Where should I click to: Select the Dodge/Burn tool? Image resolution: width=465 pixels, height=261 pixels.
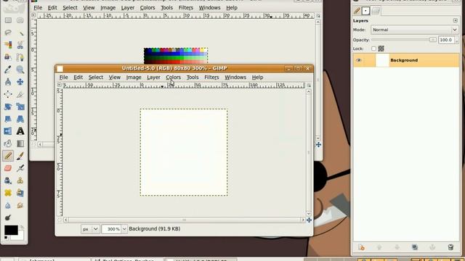click(8, 217)
